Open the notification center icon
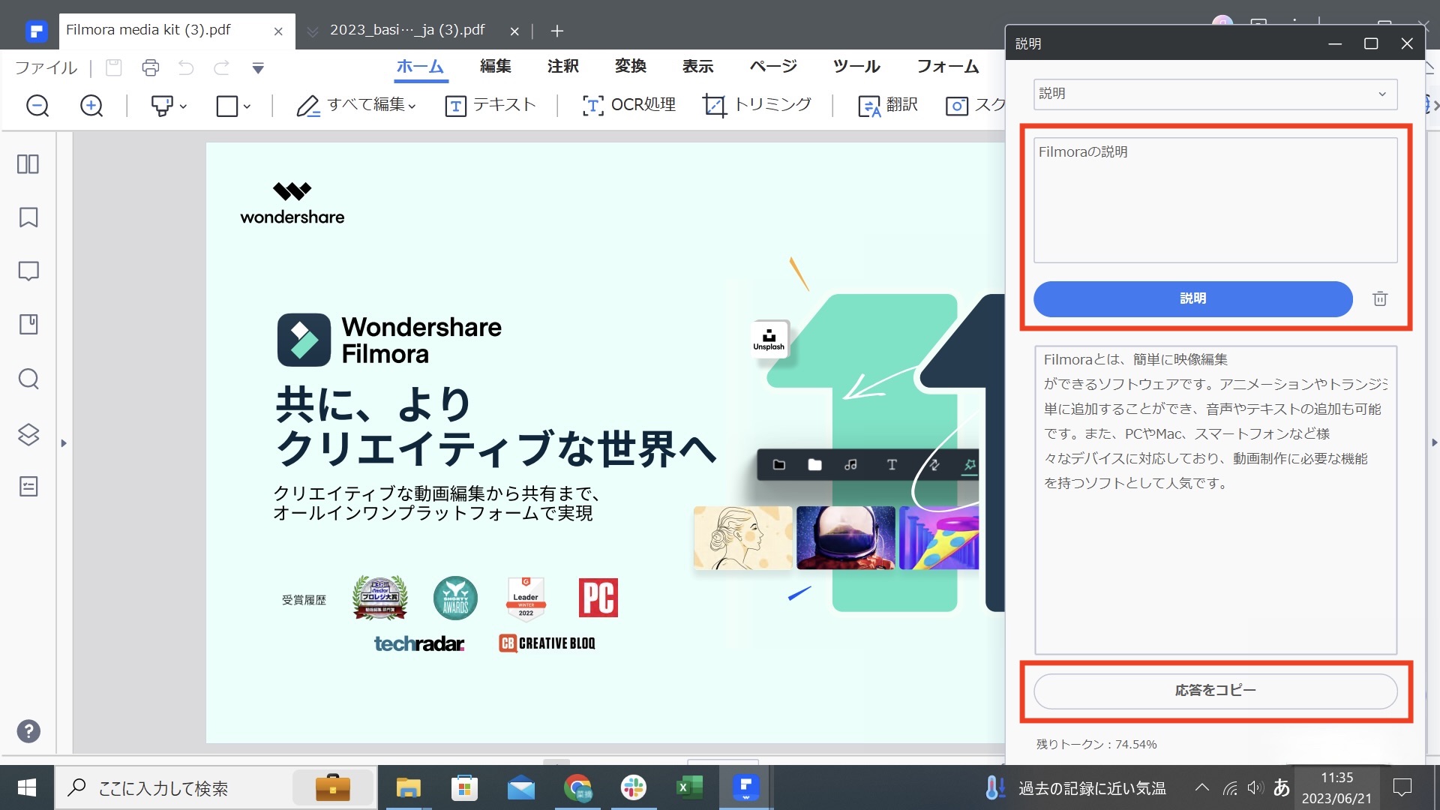 pyautogui.click(x=1402, y=787)
